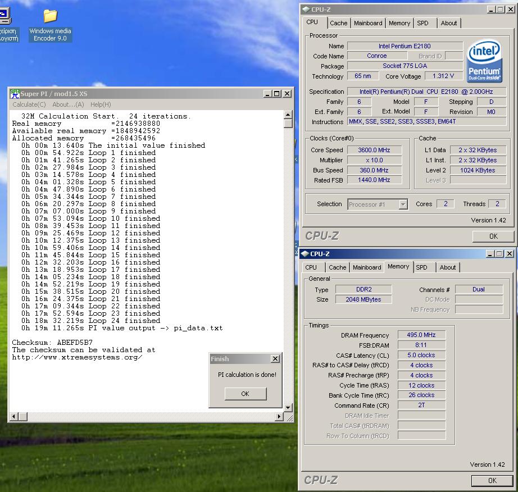Click the Name field Intel Pentium E2180
Screen dimensions: 518x492
pyautogui.click(x=405, y=46)
